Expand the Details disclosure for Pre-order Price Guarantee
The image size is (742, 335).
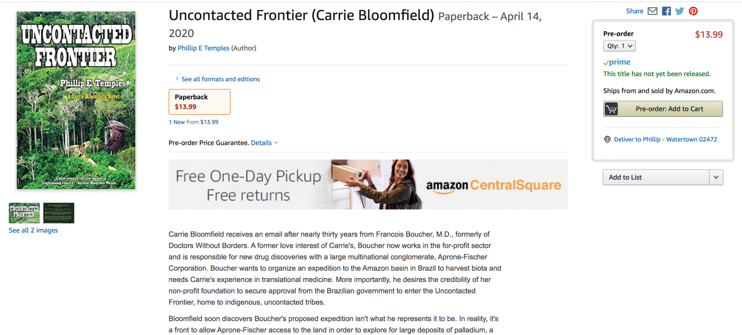[x=264, y=143]
